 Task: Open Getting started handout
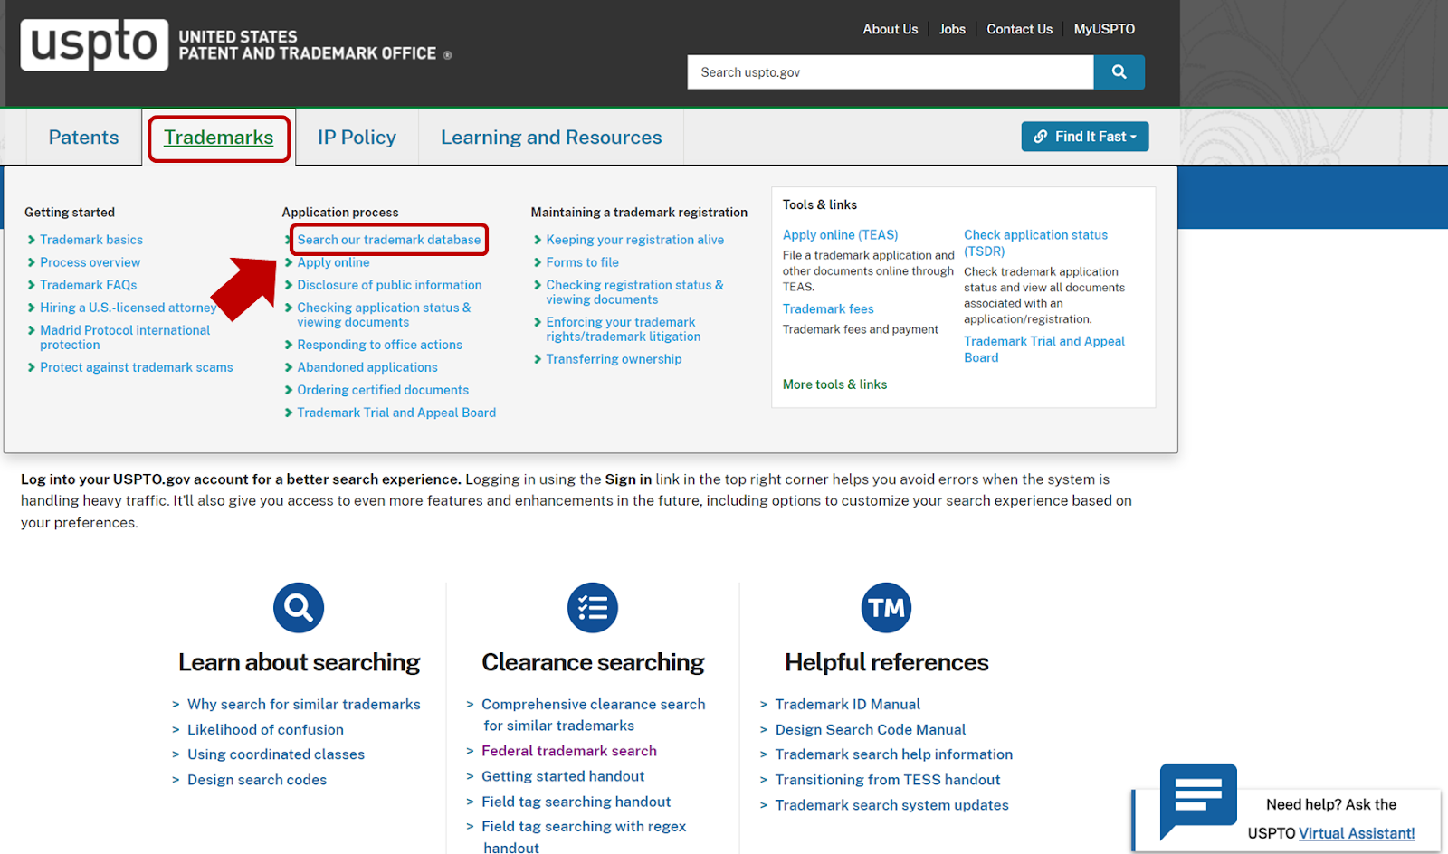tap(563, 776)
